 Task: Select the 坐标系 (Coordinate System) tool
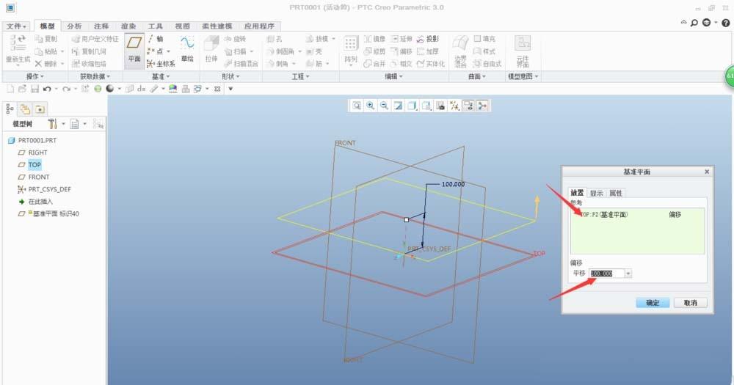(x=161, y=64)
